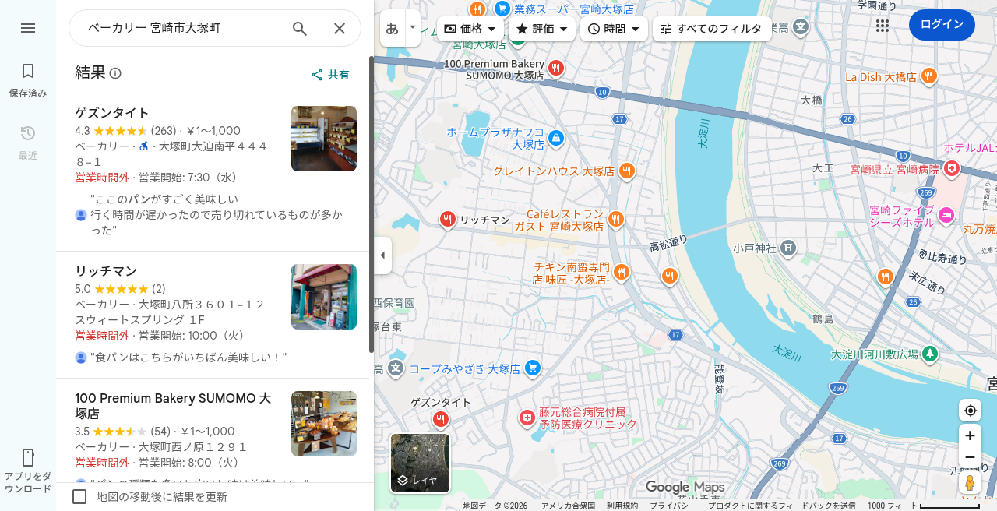View the ゲズンタイト photo thumbnail
997x511 pixels.
[324, 139]
